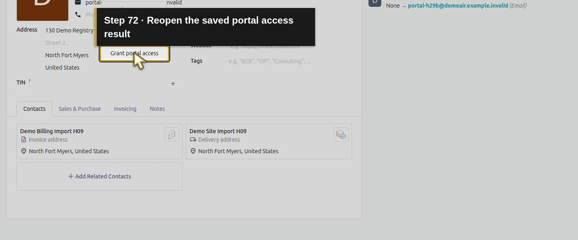The width and height of the screenshot is (578, 240).
Task: Open the Demo Billing Import H09 contact card
Action: click(x=100, y=141)
